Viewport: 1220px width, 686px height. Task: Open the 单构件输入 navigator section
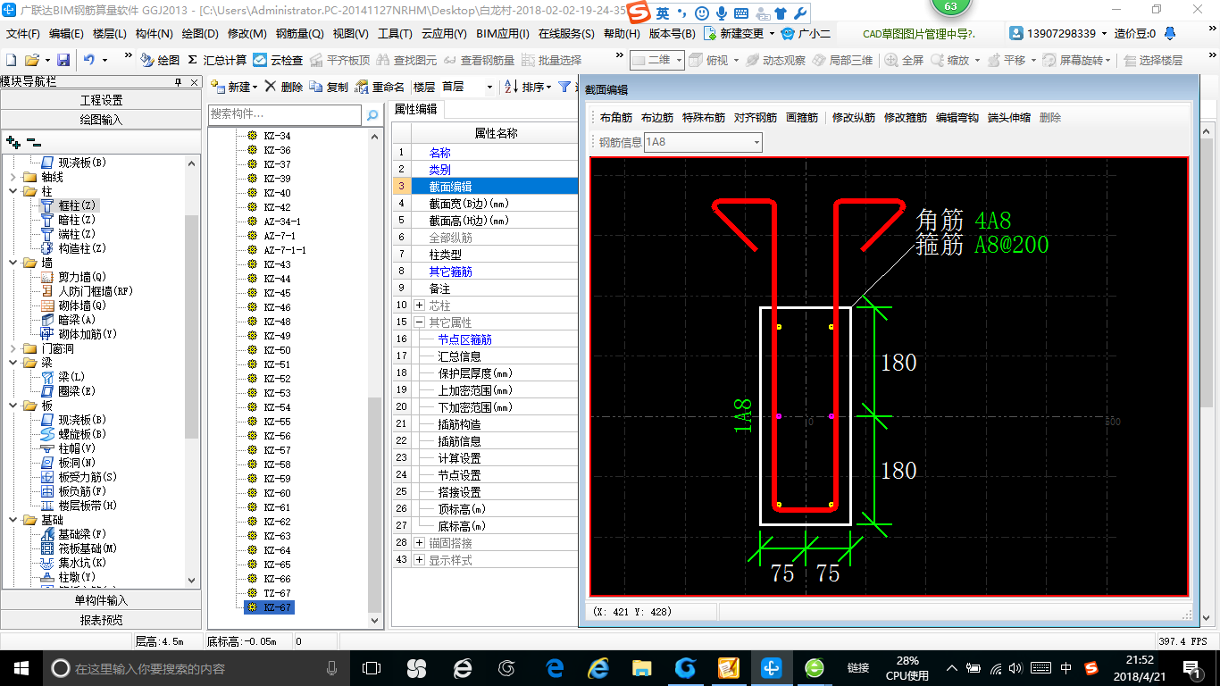pyautogui.click(x=101, y=600)
